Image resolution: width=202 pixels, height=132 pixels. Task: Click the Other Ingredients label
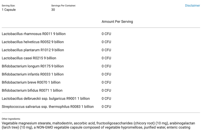tap(11, 119)
